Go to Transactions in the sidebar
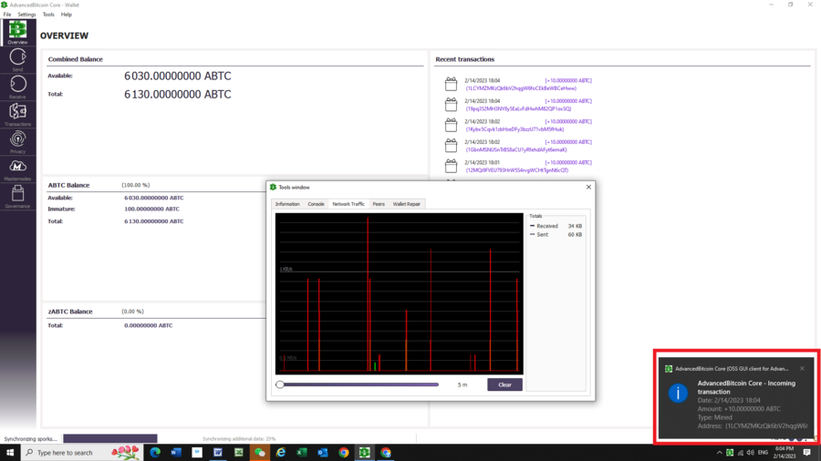Viewport: 821px width, 461px height. click(17, 115)
